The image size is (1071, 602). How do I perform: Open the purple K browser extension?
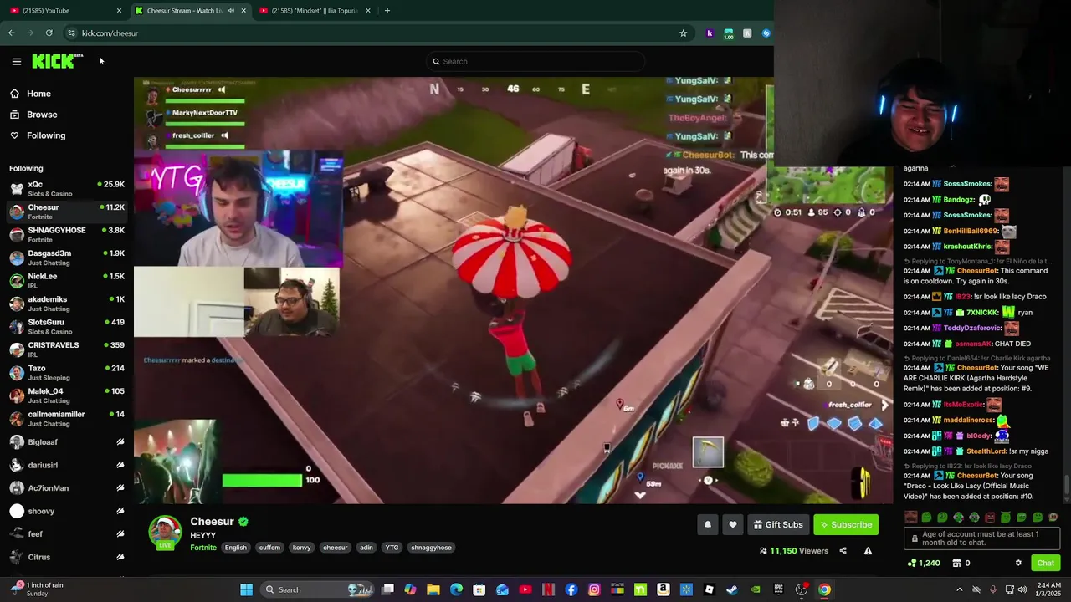click(710, 33)
